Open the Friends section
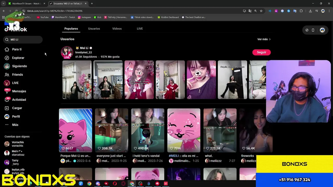The width and height of the screenshot is (333, 187). (17, 75)
